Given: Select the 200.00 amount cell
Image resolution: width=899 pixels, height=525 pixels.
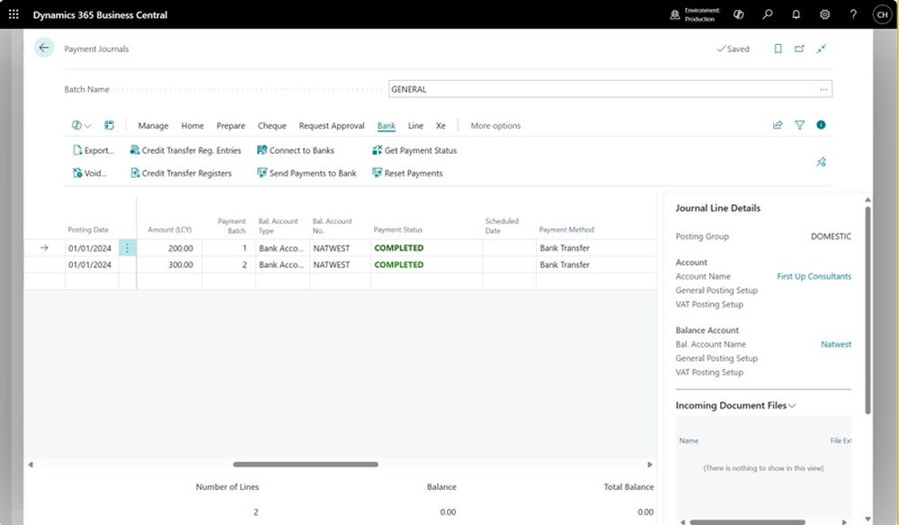Looking at the screenshot, I should point(169,248).
